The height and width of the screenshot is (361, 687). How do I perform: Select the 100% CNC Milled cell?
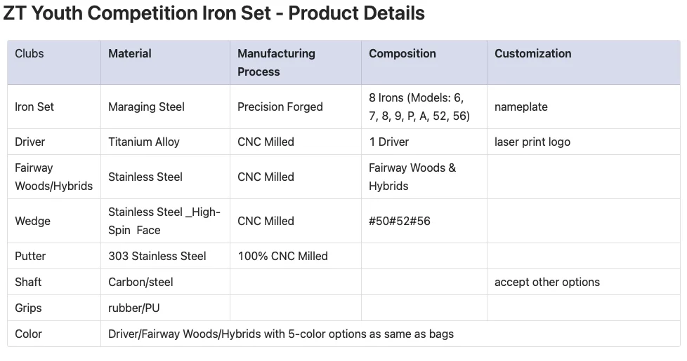click(282, 256)
